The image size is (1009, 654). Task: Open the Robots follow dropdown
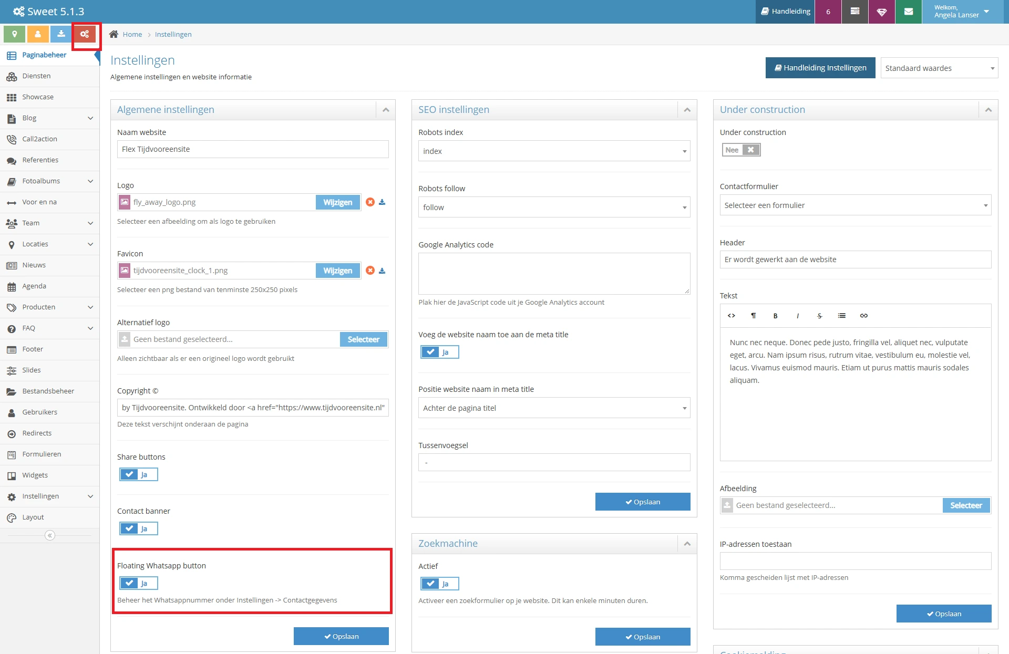[x=554, y=207]
